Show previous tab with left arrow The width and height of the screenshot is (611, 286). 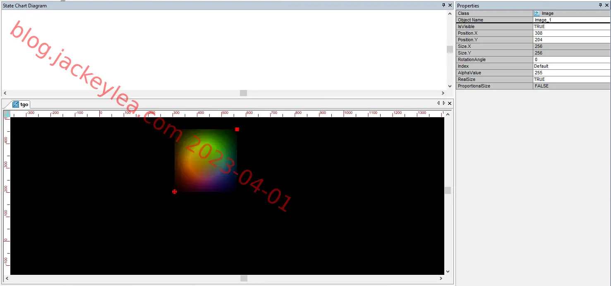pyautogui.click(x=438, y=103)
